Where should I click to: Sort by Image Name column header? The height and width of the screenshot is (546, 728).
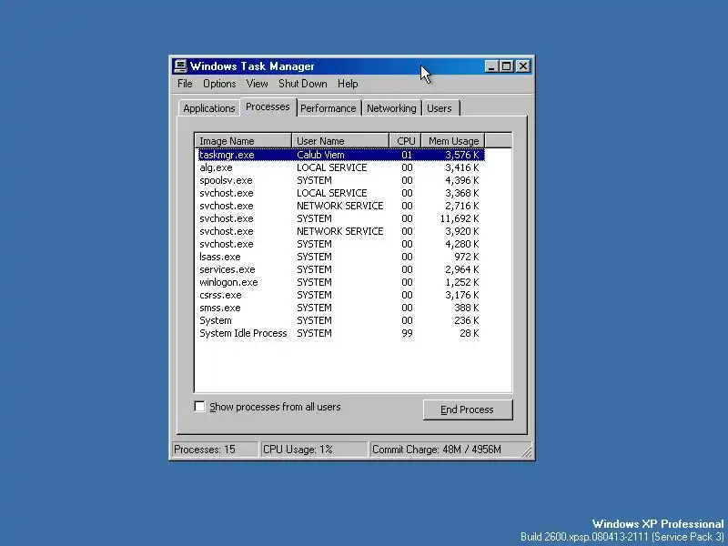tap(243, 141)
